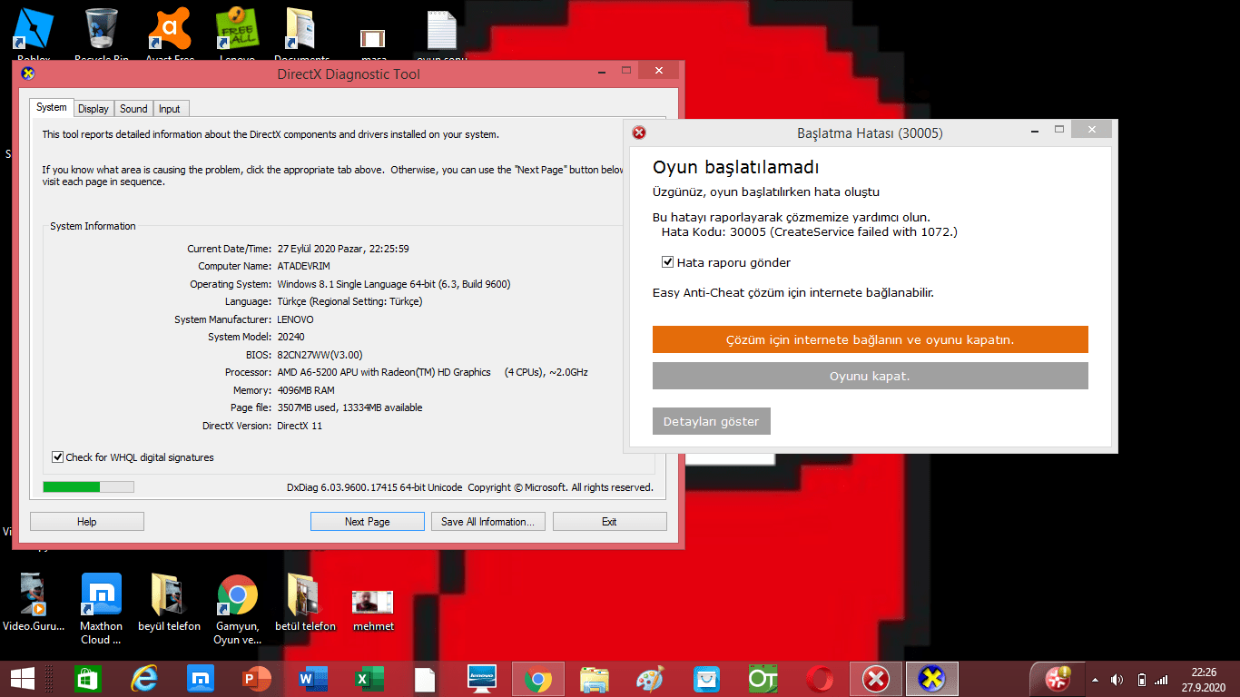
Task: Open the blue shopping bag taskbar app
Action: [706, 679]
